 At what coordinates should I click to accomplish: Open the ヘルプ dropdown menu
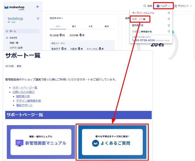pyautogui.click(x=163, y=6)
